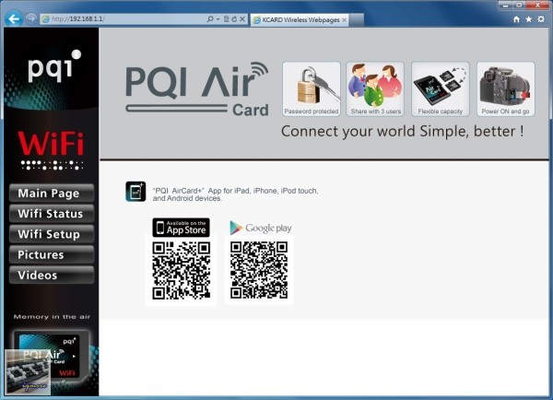Viewport: 553px width, 400px height.
Task: Click the browser forward arrow button
Action: point(31,18)
